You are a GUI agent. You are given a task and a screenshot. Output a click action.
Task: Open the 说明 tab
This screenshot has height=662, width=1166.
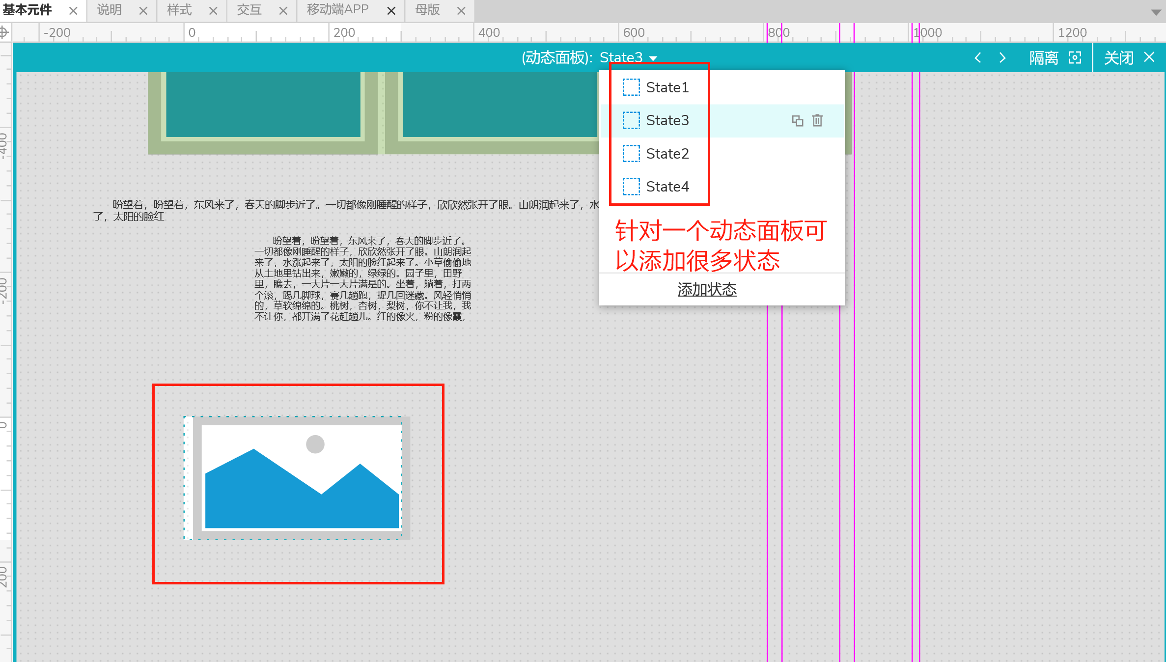[x=109, y=10]
